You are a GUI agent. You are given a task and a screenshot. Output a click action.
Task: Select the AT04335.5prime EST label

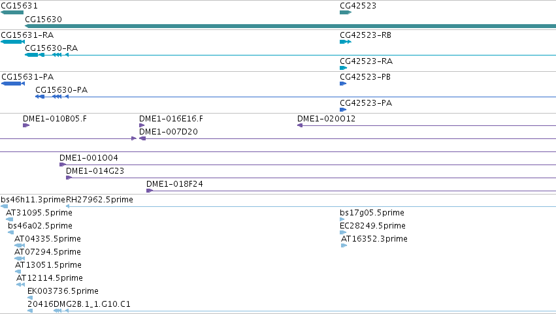tap(48, 239)
